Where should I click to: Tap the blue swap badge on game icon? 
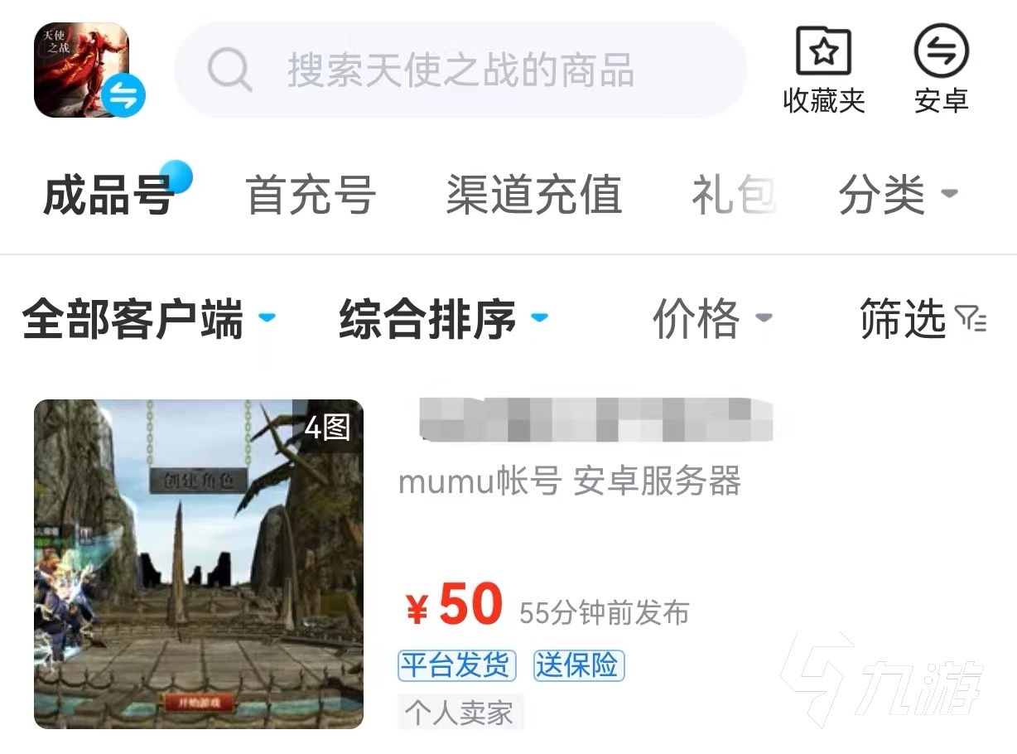point(124,96)
